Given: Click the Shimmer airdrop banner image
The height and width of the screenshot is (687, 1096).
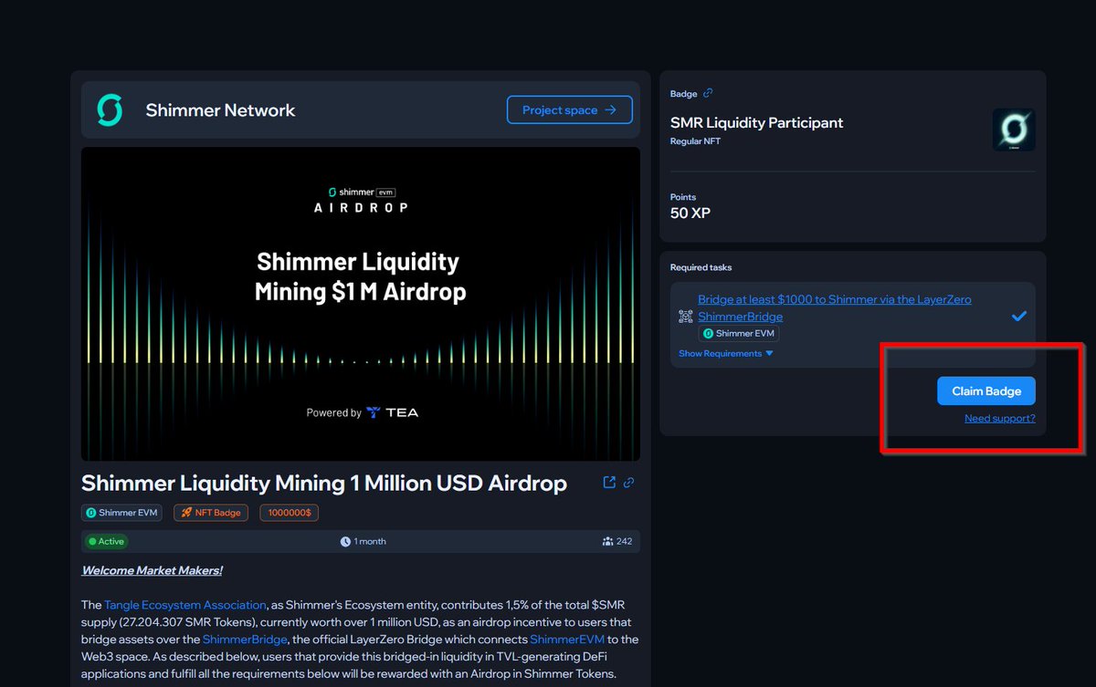Looking at the screenshot, I should [361, 304].
